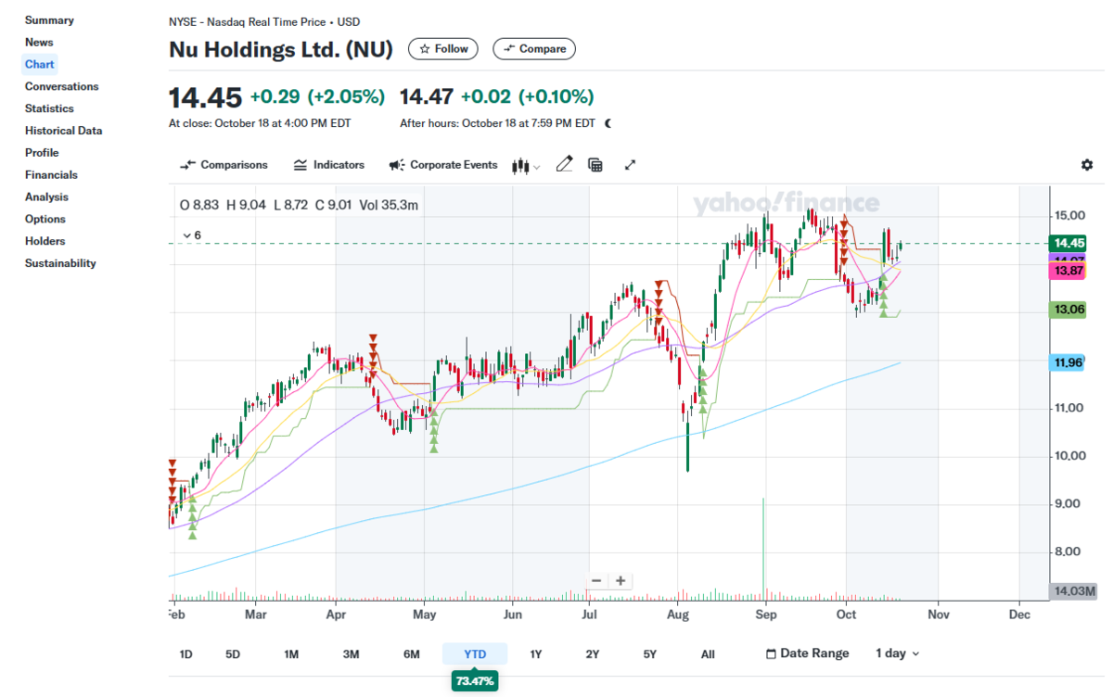Select the YTD range
Screen dimensions: 1113x697
pos(475,654)
